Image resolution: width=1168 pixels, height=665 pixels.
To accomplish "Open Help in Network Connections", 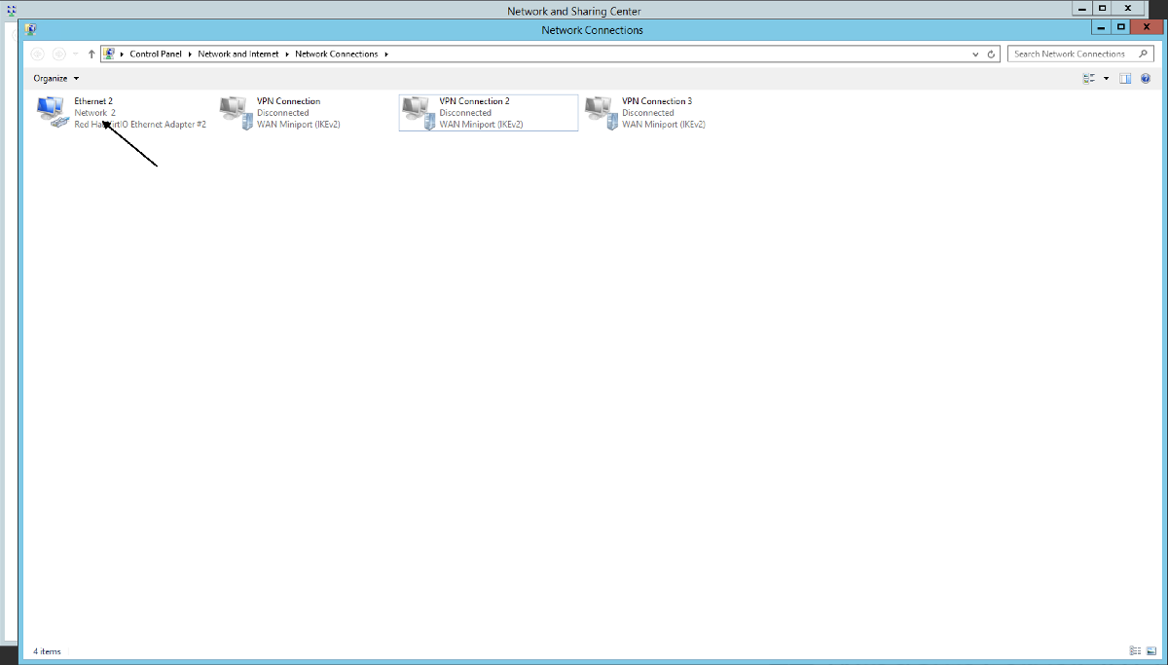I will click(1146, 78).
